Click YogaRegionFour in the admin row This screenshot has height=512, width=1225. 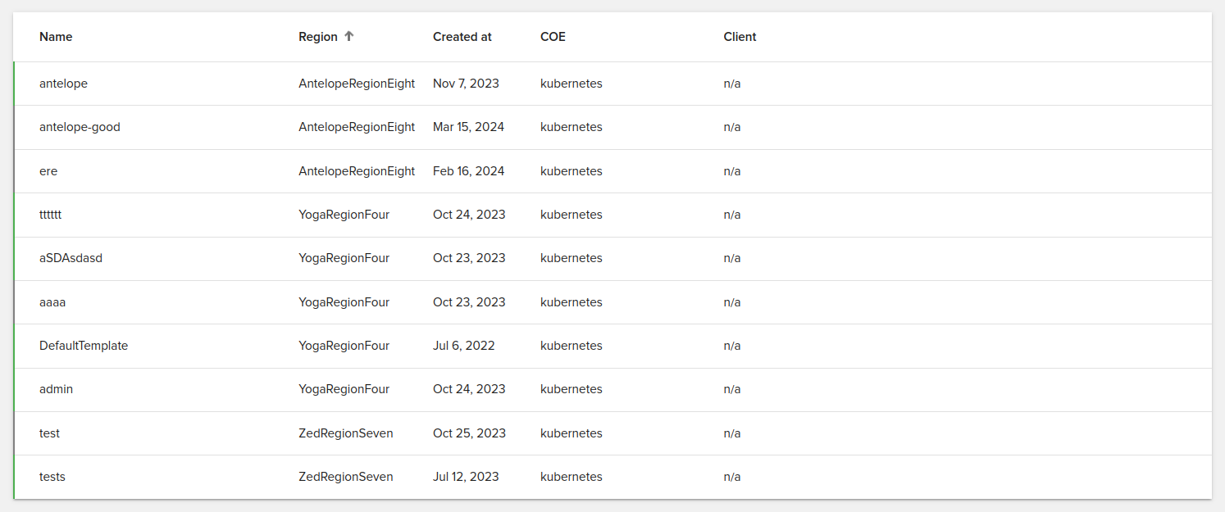[344, 388]
